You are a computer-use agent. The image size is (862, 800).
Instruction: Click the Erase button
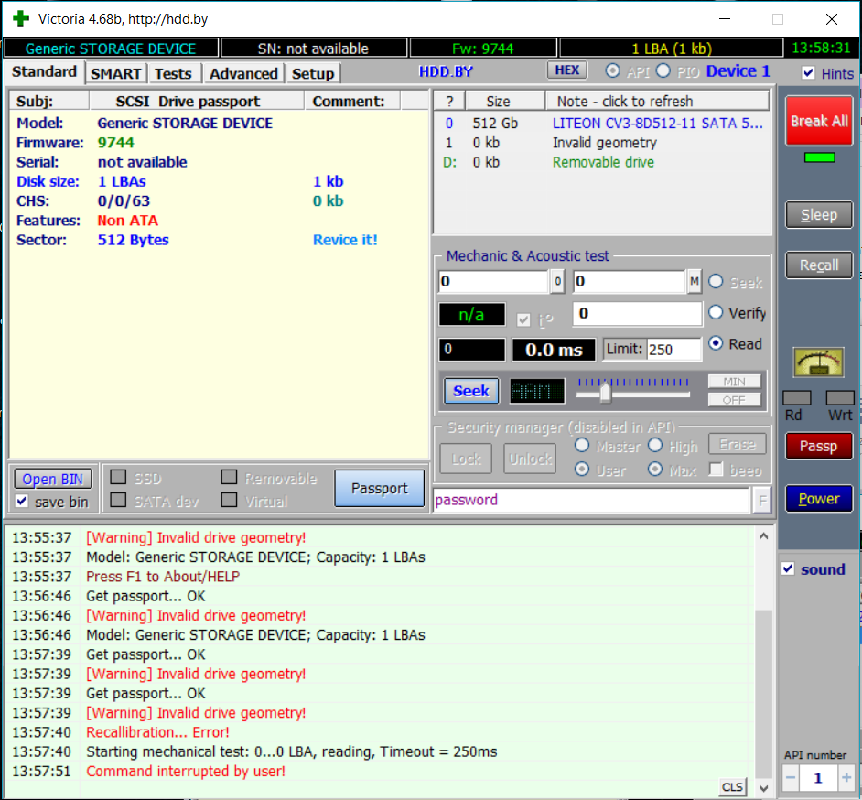point(738,444)
